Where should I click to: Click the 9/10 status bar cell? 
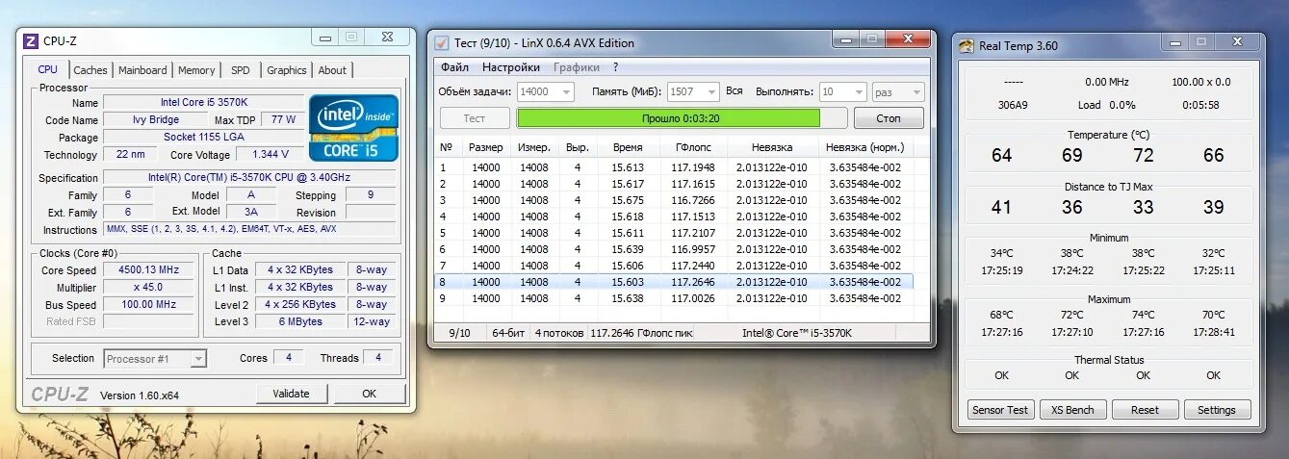pyautogui.click(x=460, y=333)
